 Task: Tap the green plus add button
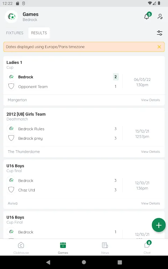(159, 225)
